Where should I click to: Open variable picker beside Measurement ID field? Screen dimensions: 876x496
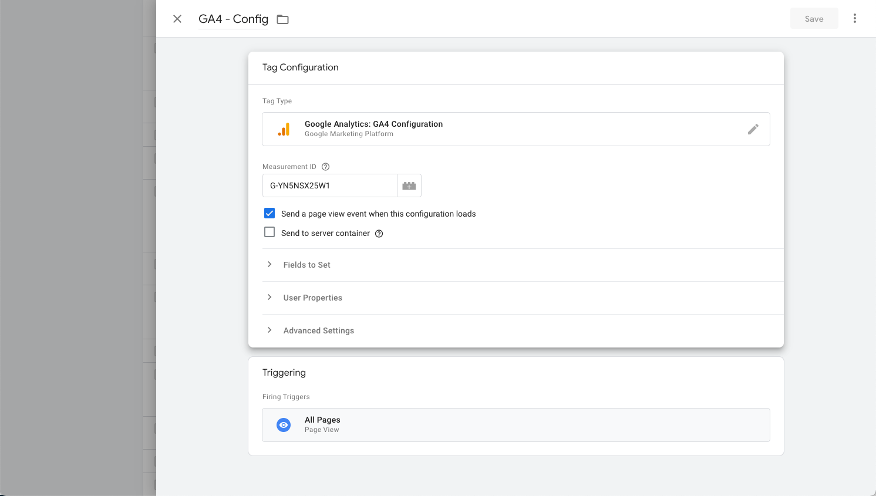409,185
